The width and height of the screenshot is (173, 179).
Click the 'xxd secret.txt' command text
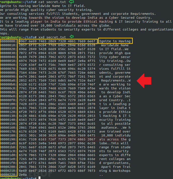(52, 37)
